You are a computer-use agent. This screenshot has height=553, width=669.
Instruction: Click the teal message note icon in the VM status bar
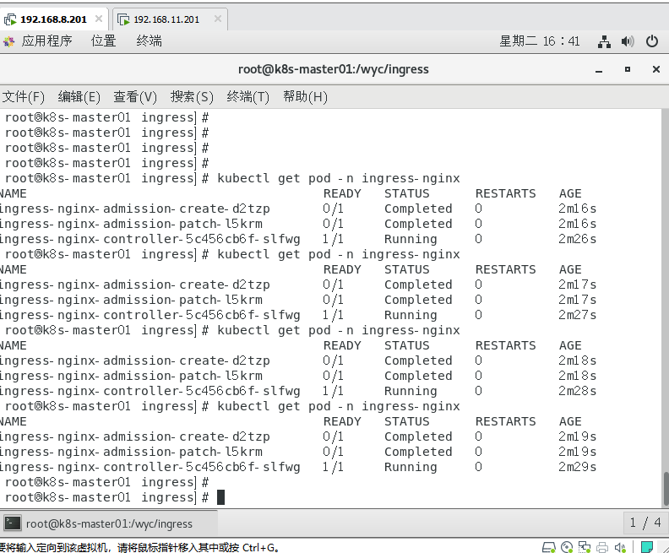(x=647, y=546)
